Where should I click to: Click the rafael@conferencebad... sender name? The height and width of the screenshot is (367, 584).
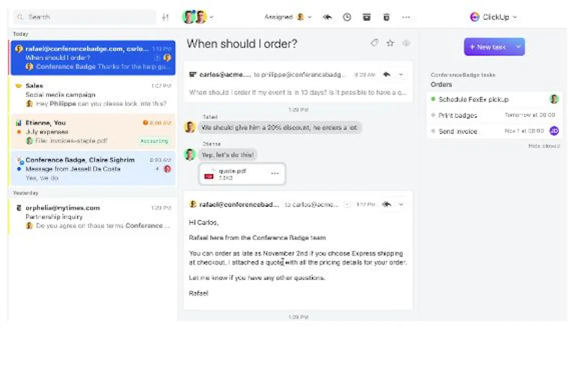pos(239,205)
